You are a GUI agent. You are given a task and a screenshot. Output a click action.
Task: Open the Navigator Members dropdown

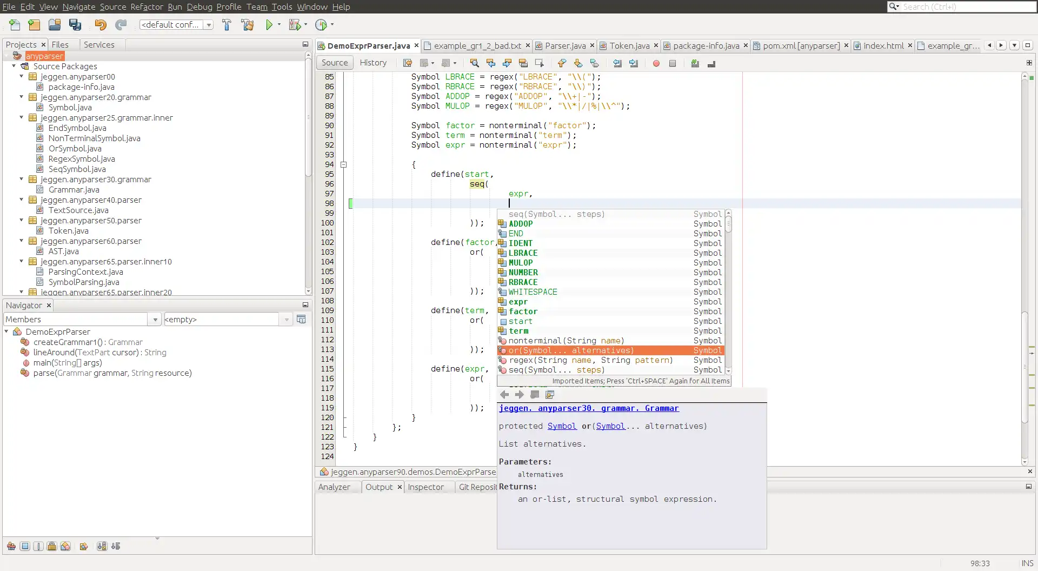[155, 320]
